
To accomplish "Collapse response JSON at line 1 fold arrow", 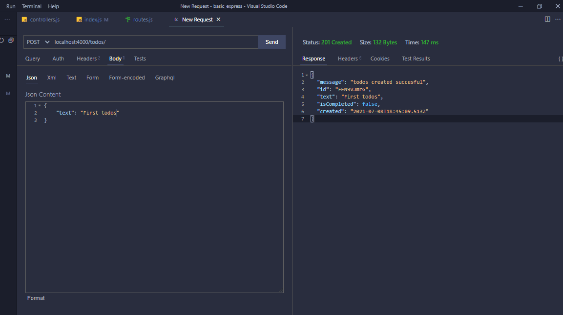I will 307,75.
